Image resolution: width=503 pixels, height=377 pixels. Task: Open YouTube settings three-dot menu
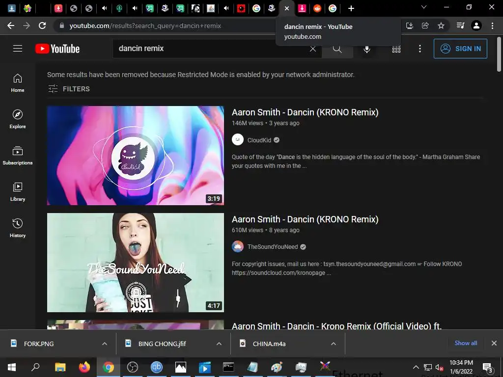(x=420, y=49)
